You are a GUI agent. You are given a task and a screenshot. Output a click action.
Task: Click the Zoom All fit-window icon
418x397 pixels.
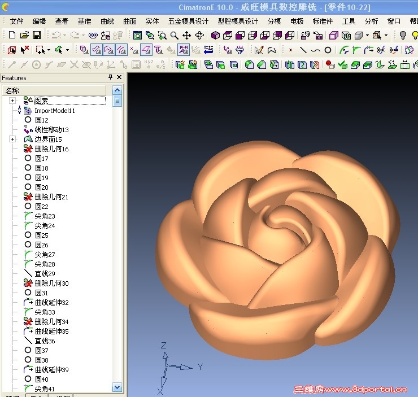137,35
